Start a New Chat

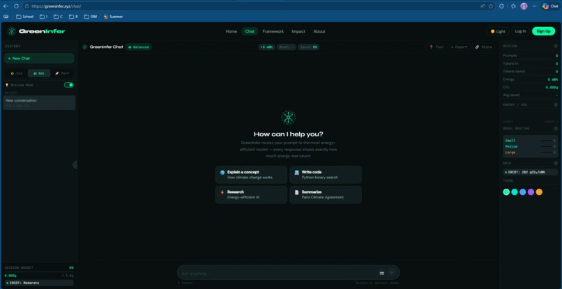tap(39, 58)
